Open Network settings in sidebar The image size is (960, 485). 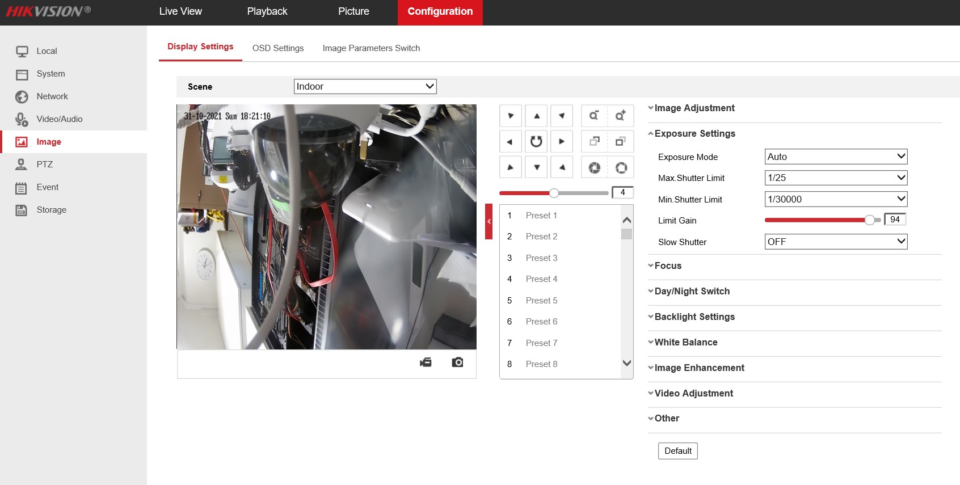point(73,96)
